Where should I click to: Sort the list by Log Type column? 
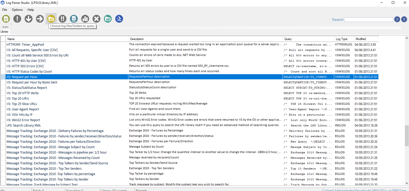341,39
